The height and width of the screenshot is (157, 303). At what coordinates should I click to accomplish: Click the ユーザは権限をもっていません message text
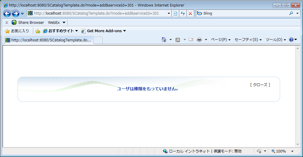click(148, 89)
